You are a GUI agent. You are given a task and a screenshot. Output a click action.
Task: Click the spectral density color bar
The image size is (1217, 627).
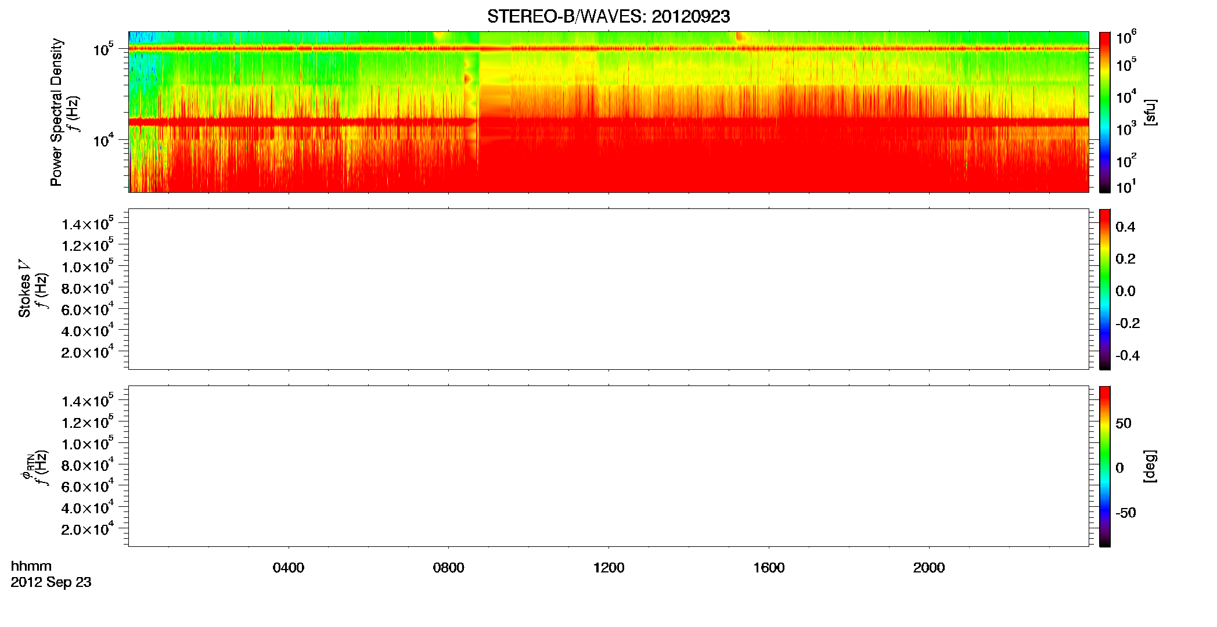pos(1105,112)
